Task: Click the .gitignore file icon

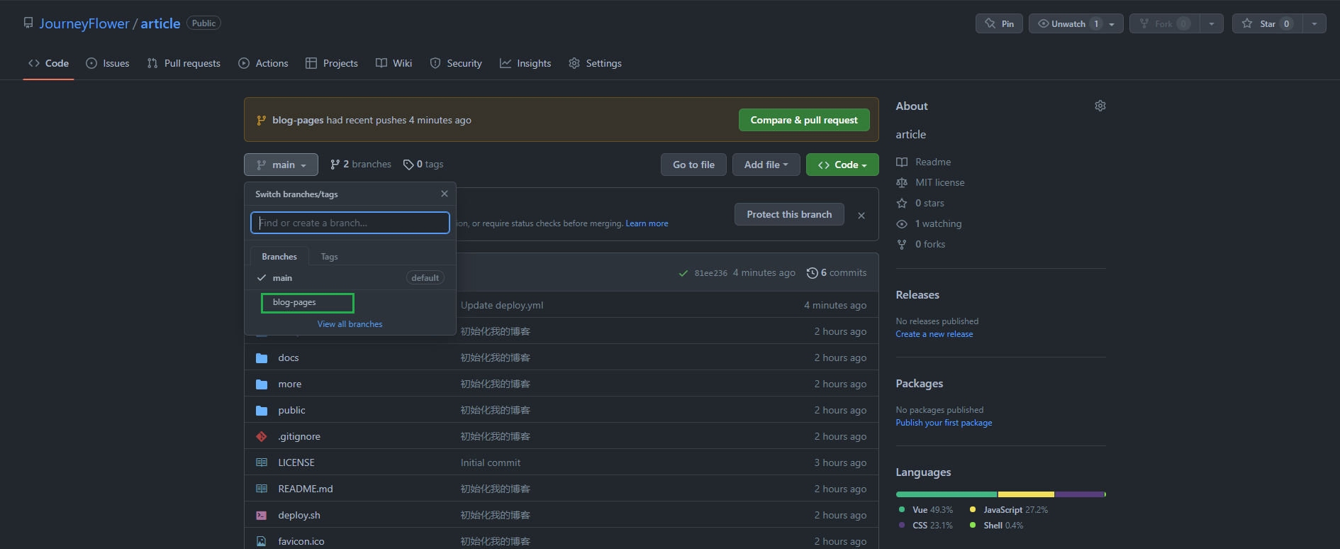Action: pos(262,437)
